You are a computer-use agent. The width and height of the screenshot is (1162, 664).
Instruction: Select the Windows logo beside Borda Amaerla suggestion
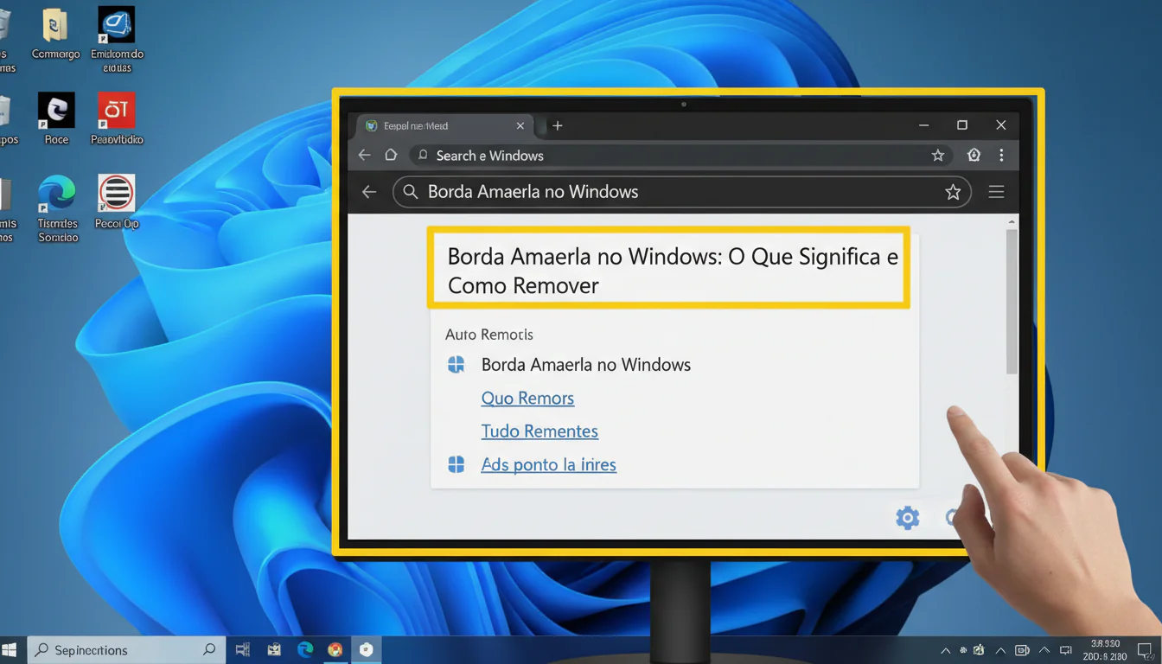click(456, 364)
